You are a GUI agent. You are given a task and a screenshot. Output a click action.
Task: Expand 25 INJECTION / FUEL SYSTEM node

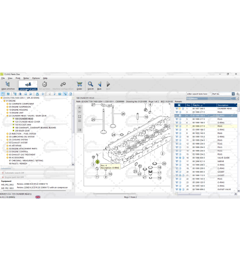(7, 134)
